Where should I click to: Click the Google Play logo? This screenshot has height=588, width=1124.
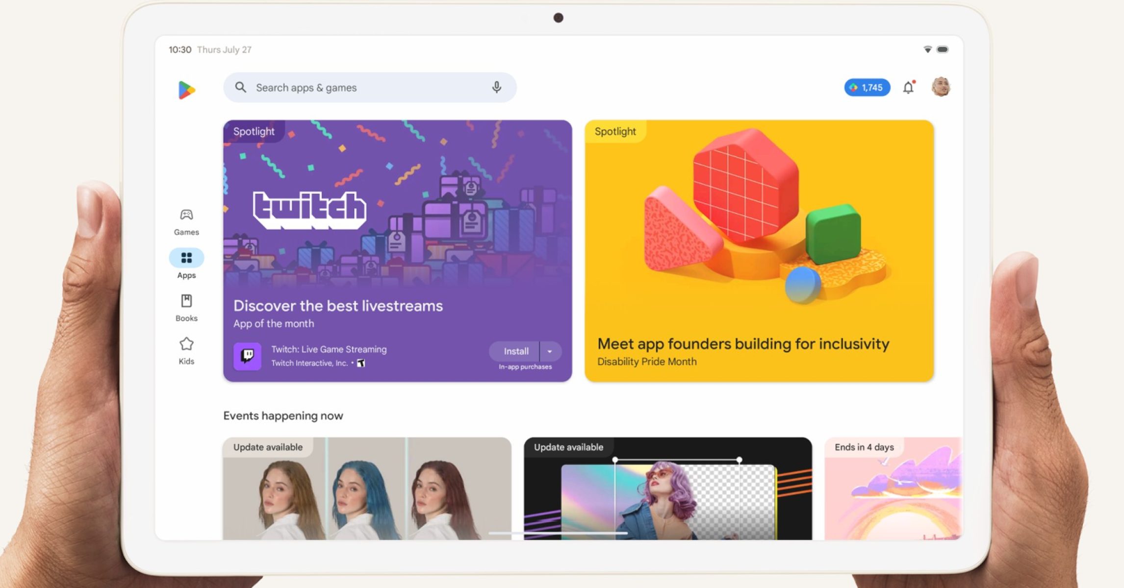[186, 90]
